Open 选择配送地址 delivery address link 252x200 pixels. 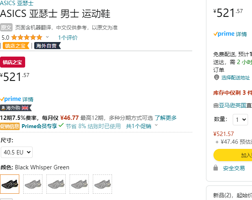coord(235,77)
